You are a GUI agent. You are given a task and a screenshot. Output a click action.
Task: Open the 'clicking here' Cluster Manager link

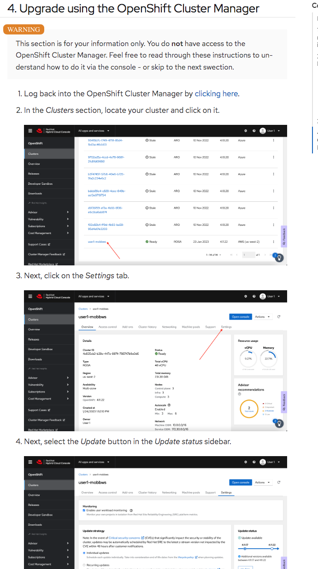click(x=216, y=94)
